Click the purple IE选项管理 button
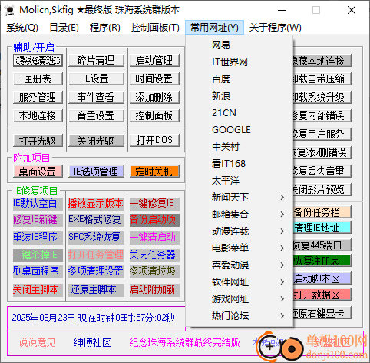Screen dimensions: 370x363 point(96,172)
